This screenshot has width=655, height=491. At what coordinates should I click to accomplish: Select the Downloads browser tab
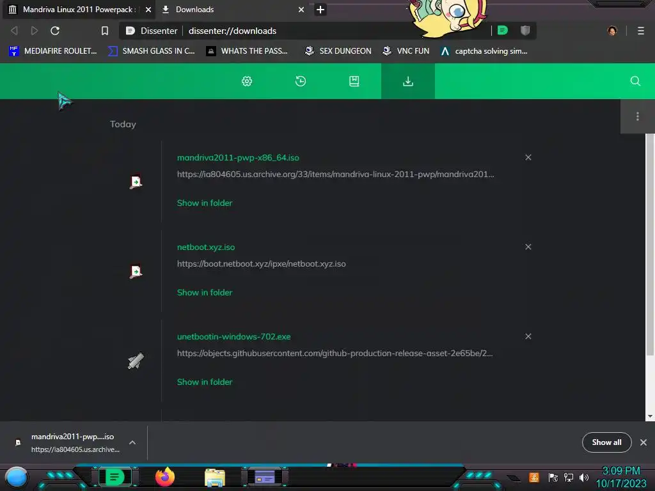(232, 9)
